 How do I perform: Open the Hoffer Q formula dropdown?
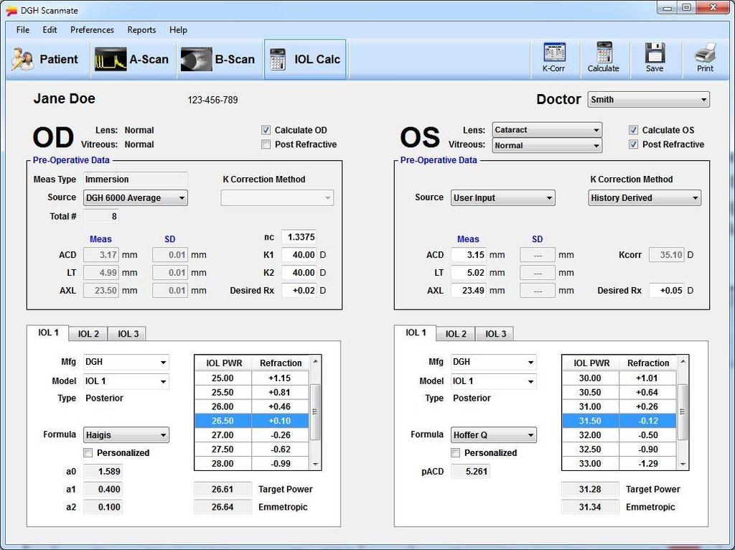(x=494, y=434)
